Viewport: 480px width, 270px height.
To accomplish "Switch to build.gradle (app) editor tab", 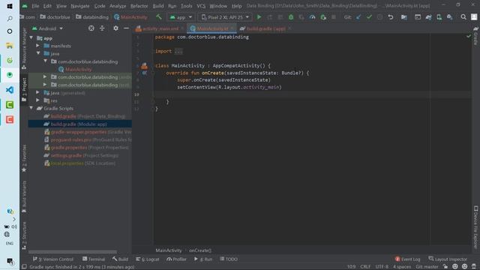I will [x=265, y=28].
